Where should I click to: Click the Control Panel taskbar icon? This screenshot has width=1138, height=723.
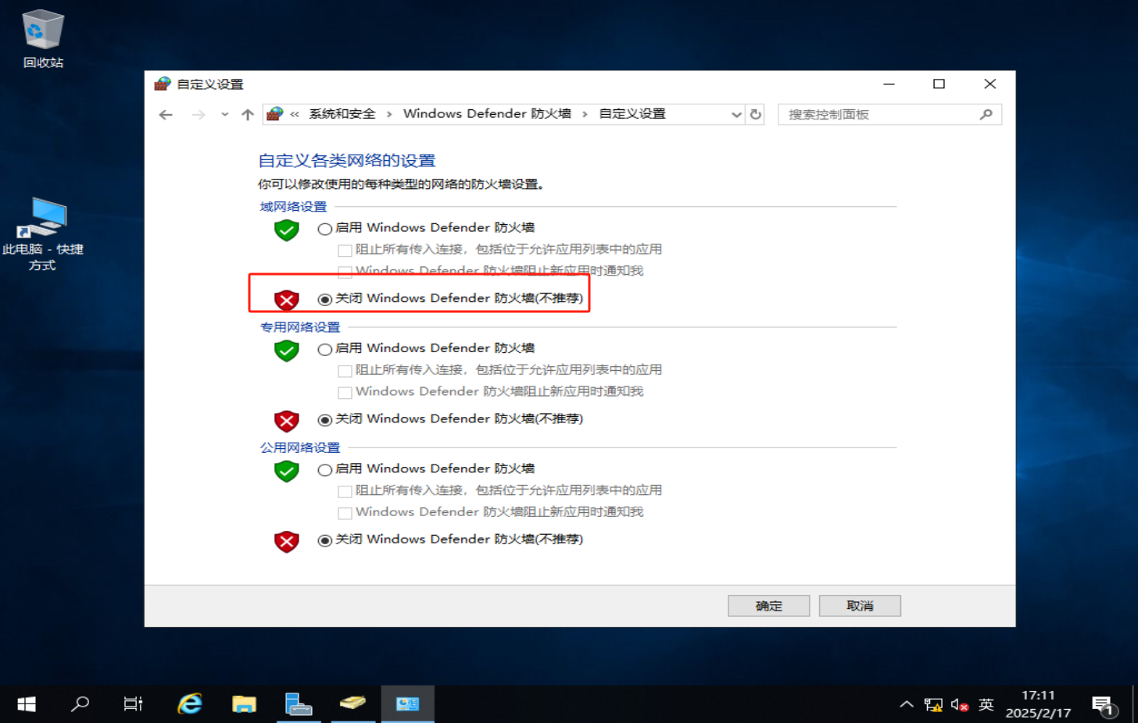[407, 704]
